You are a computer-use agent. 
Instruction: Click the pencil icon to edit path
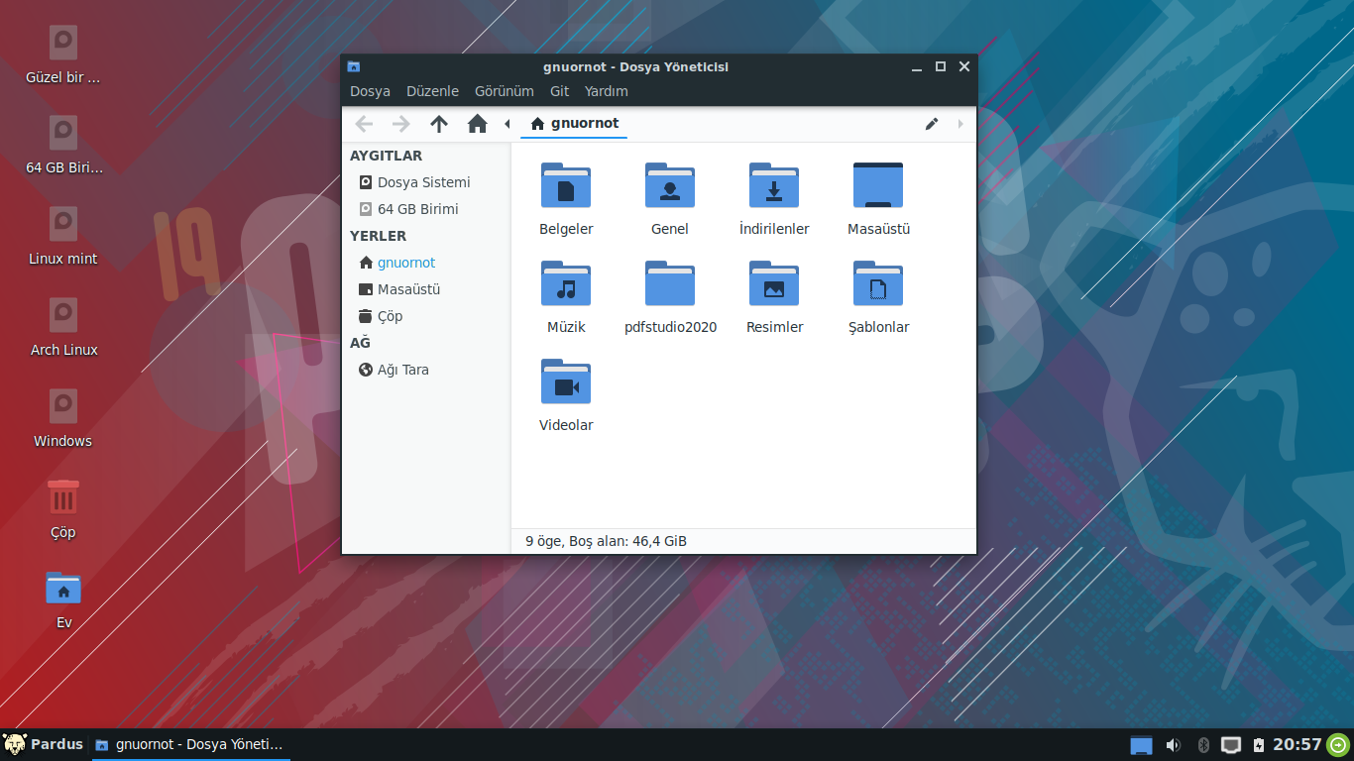[932, 124]
